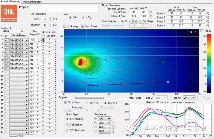Image resolution: width=214 pixels, height=139 pixels.
Task: Adjust the Smoothing slider
Action: click(76, 111)
